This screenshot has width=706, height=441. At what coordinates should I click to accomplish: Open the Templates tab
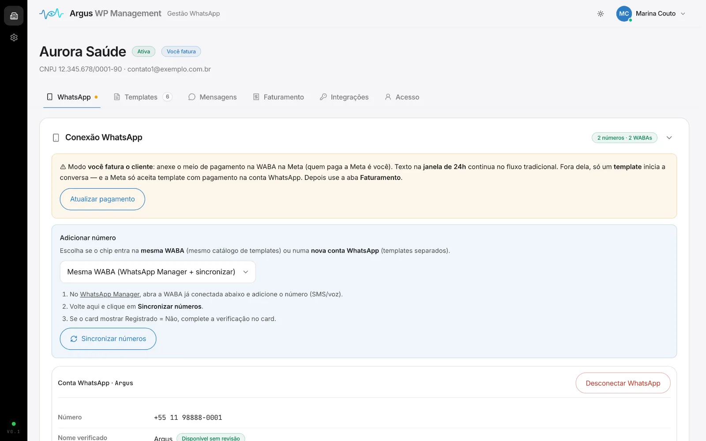142,97
